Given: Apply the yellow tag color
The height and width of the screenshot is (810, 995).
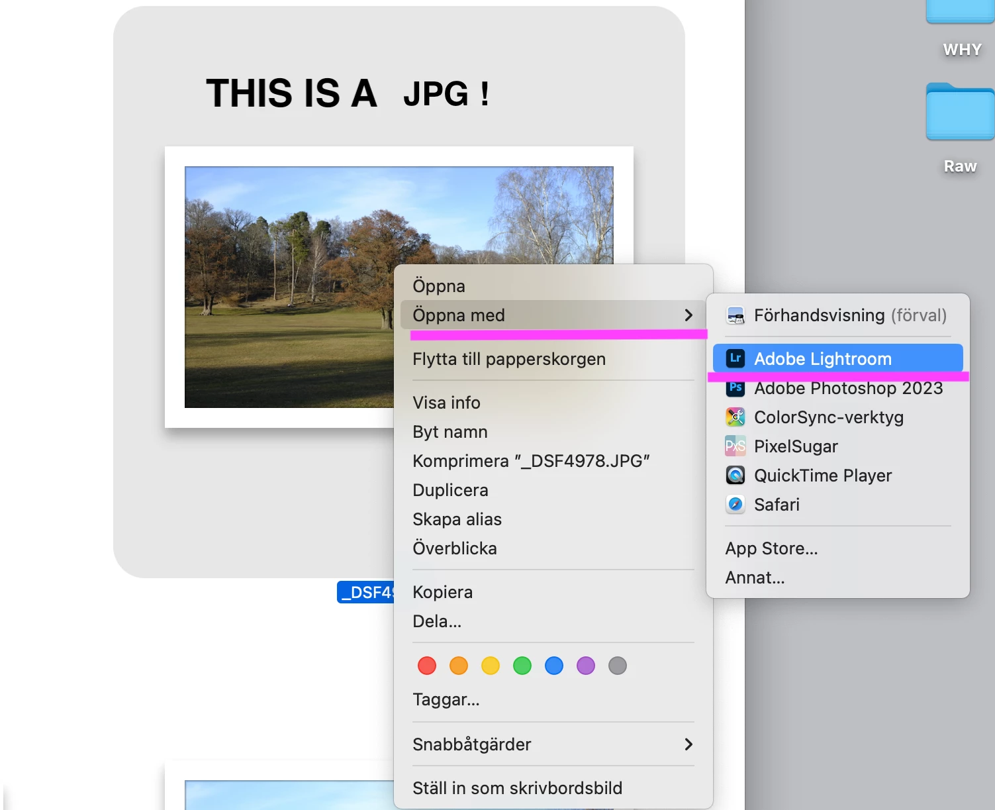Looking at the screenshot, I should pos(491,666).
